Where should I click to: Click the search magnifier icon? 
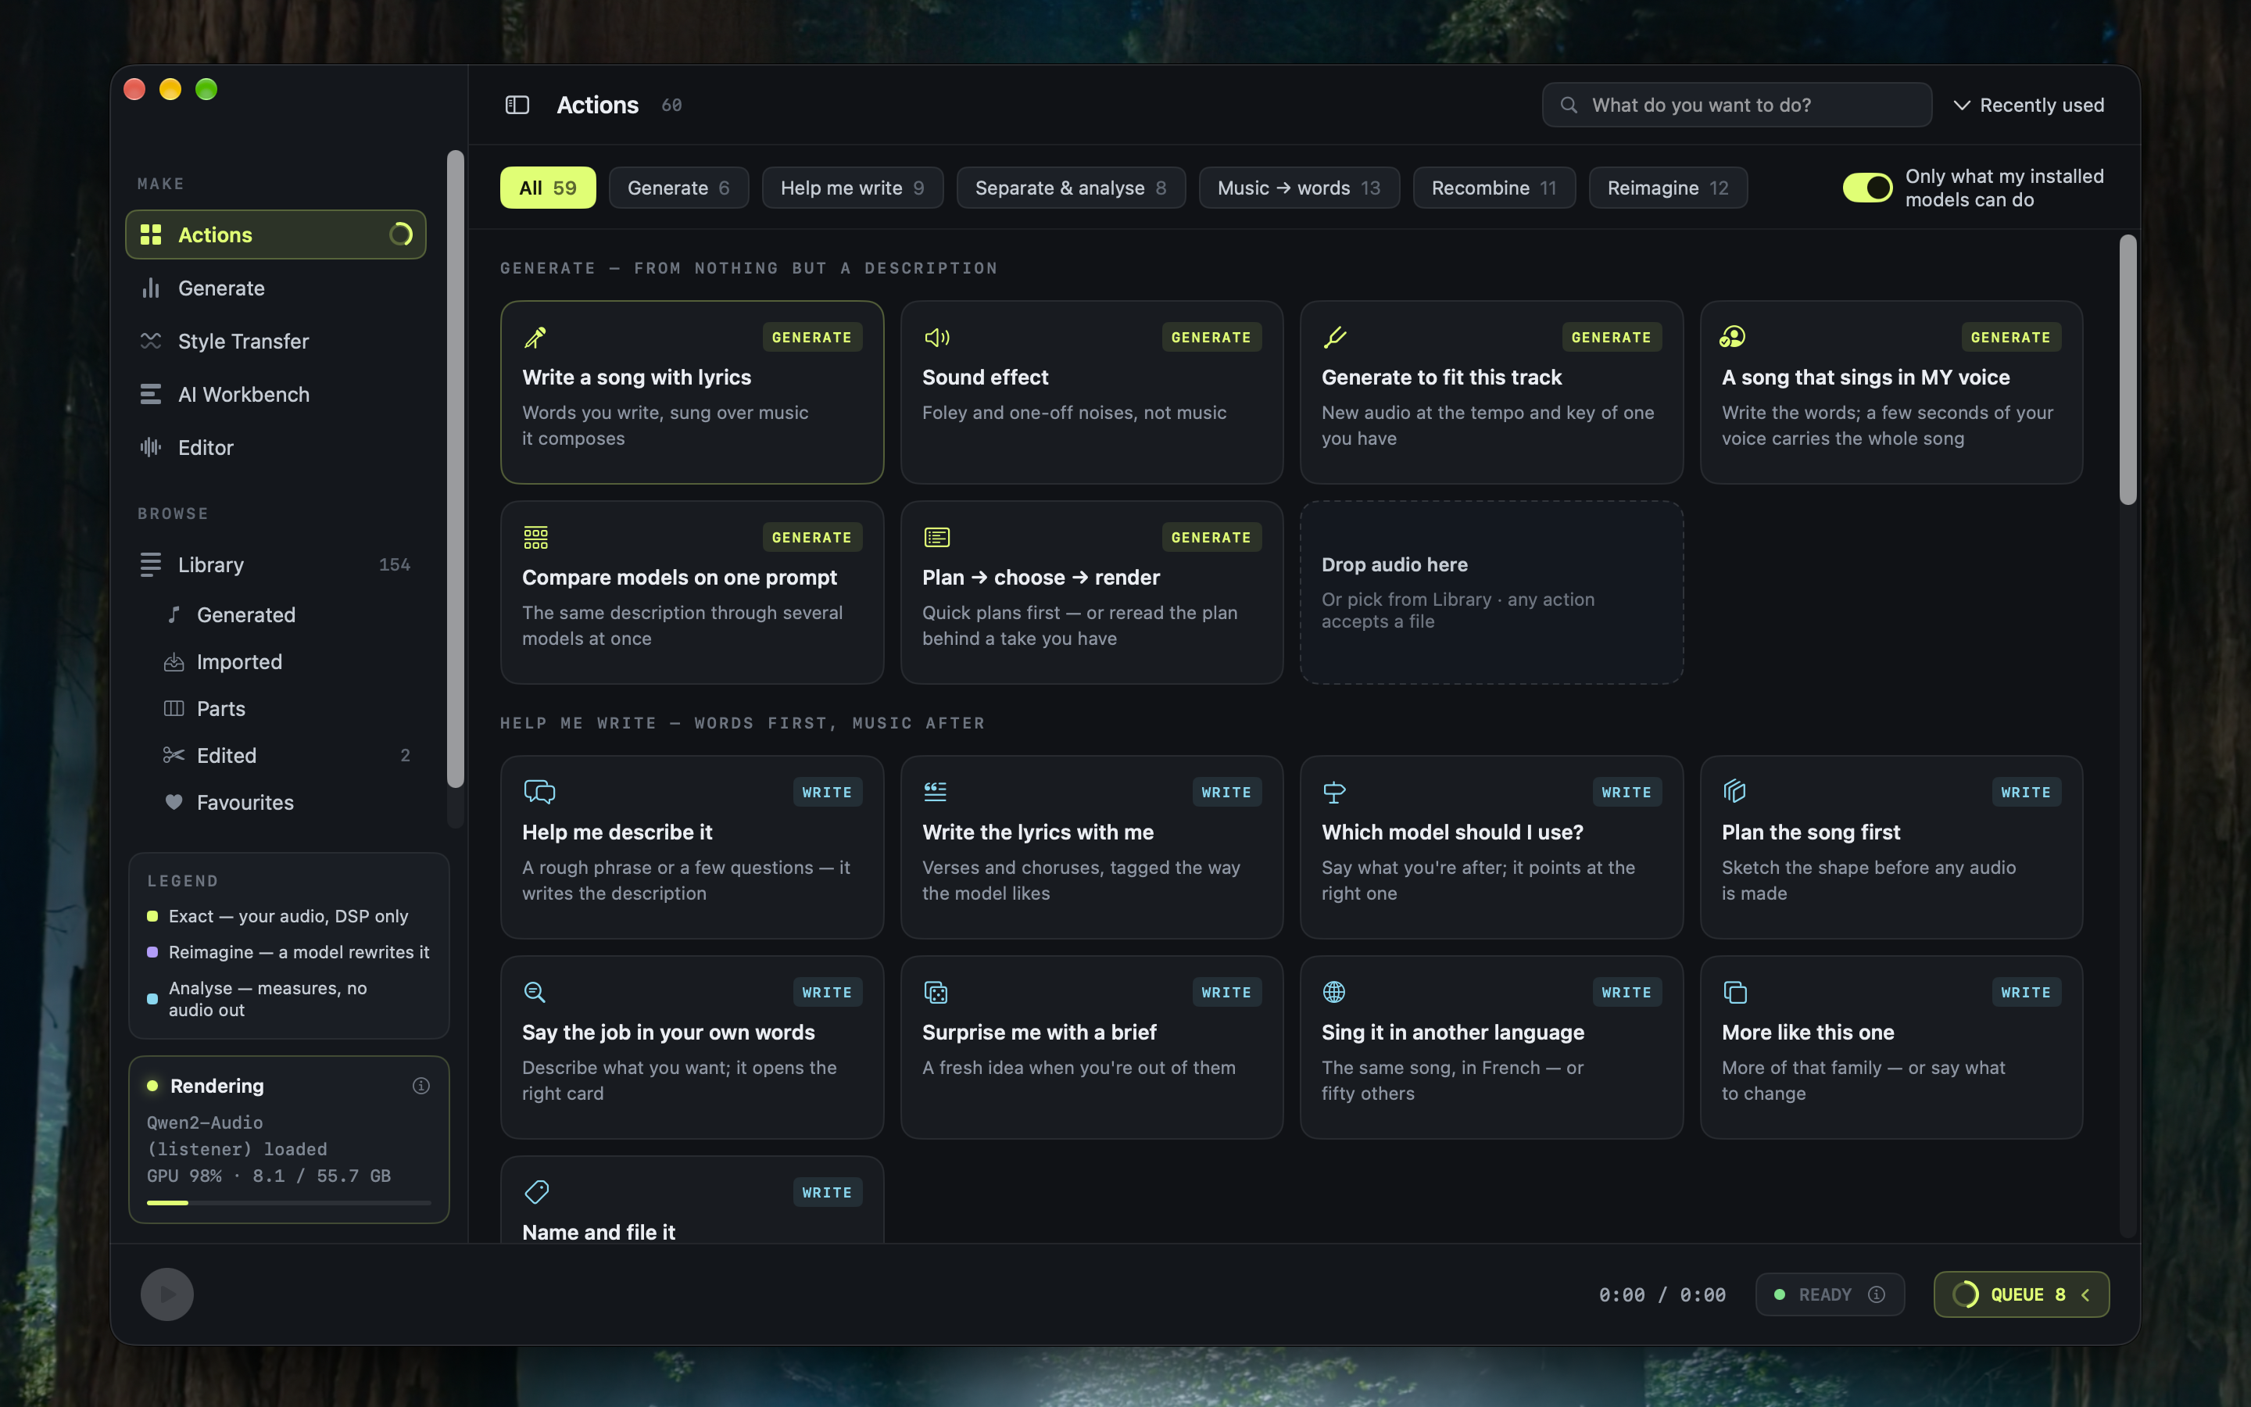[x=1568, y=106]
